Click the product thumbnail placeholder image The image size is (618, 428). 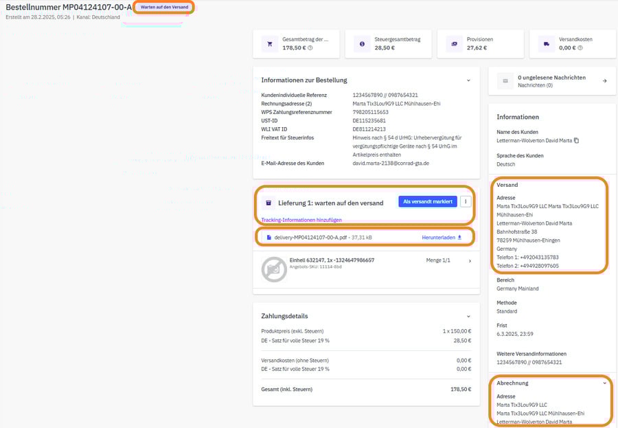point(274,270)
